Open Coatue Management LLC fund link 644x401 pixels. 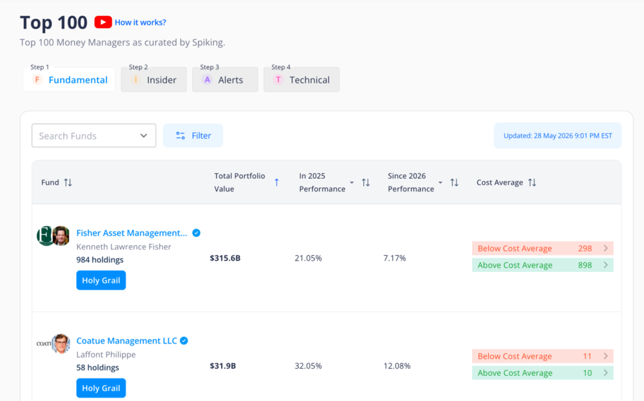point(126,341)
